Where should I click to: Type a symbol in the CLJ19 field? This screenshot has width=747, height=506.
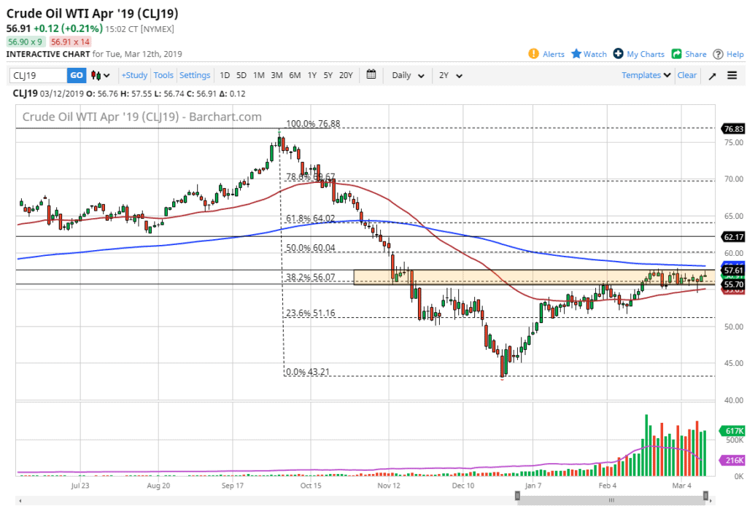pyautogui.click(x=36, y=75)
